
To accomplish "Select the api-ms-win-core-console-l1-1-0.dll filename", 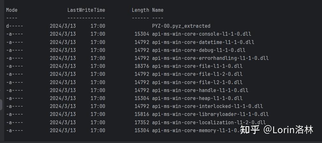I will (x=201, y=34).
